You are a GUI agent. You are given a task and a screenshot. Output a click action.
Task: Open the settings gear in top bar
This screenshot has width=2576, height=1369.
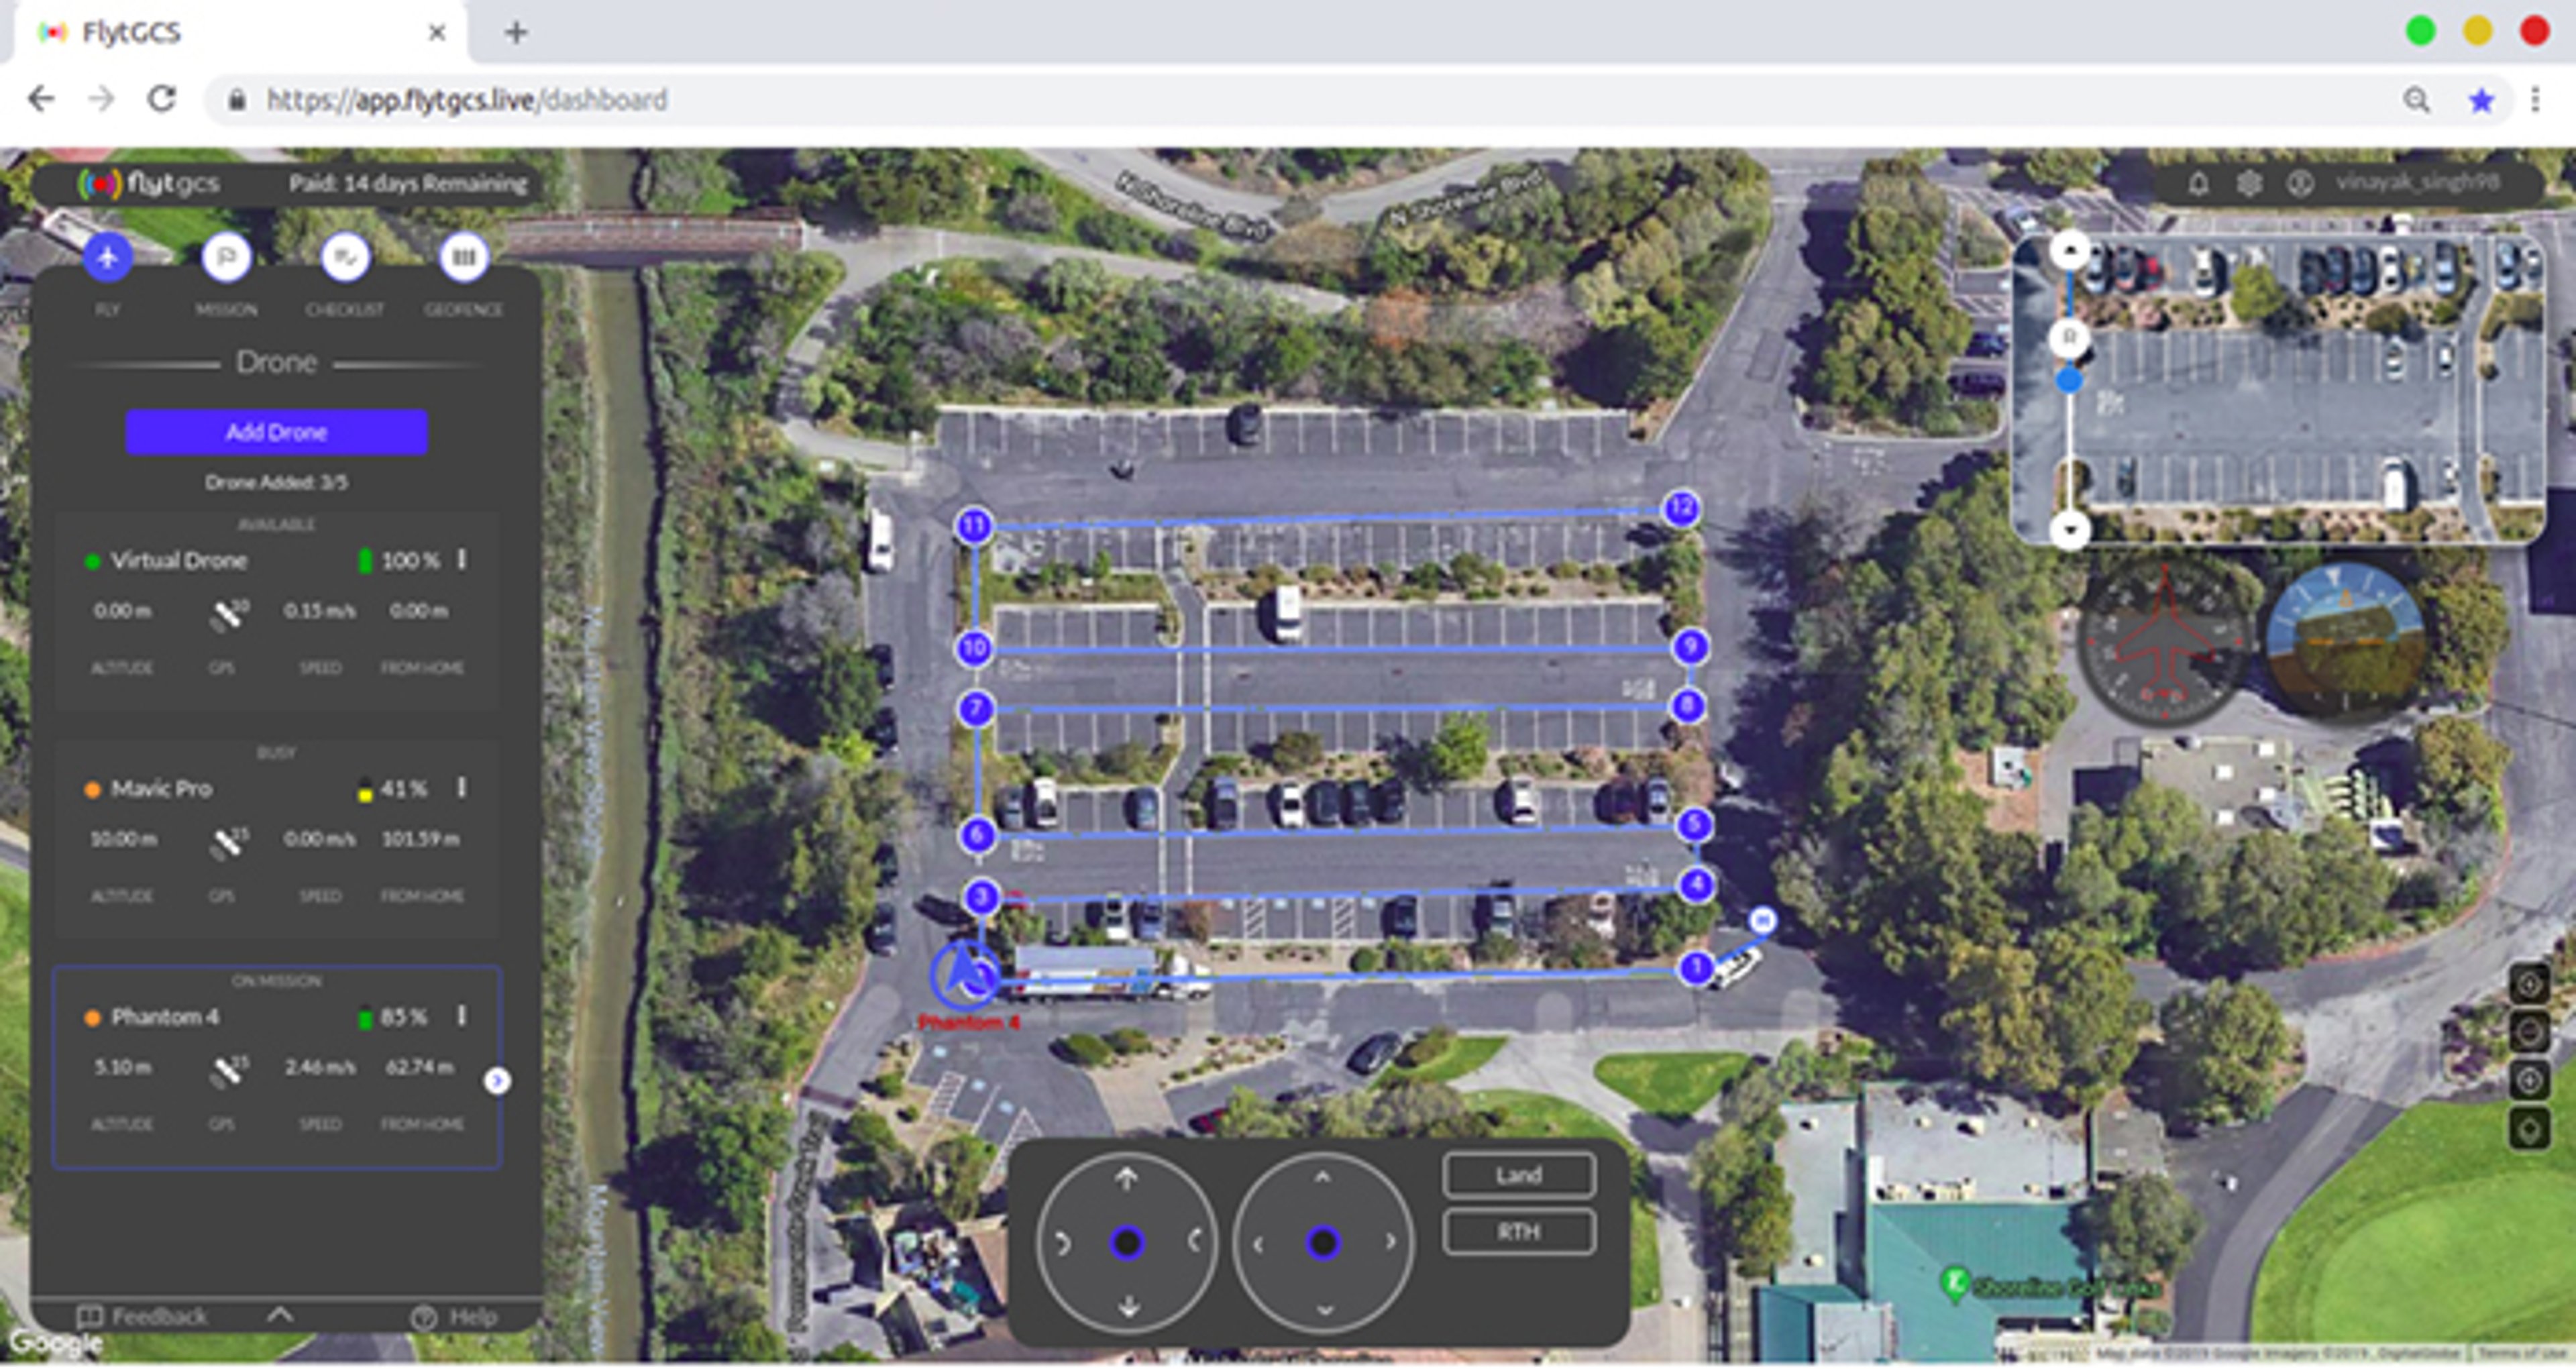(2249, 183)
